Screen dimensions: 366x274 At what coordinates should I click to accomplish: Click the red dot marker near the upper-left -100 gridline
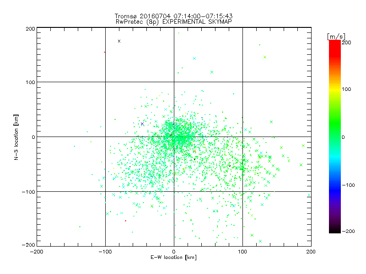tap(104, 52)
